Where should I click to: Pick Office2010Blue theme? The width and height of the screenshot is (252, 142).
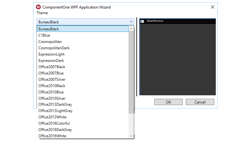coord(83,92)
